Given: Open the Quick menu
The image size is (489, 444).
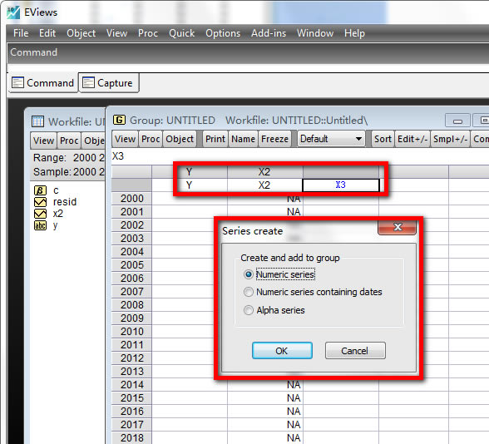Looking at the screenshot, I should tap(181, 33).
